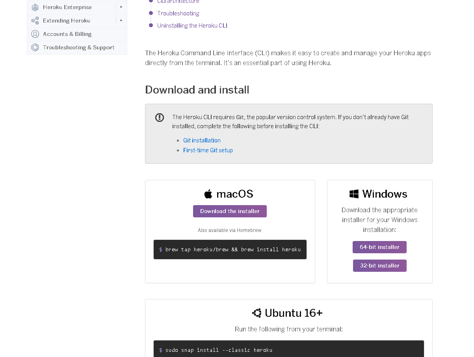Click the Ubuntu logo icon
This screenshot has height=357, width=474.
(x=257, y=313)
